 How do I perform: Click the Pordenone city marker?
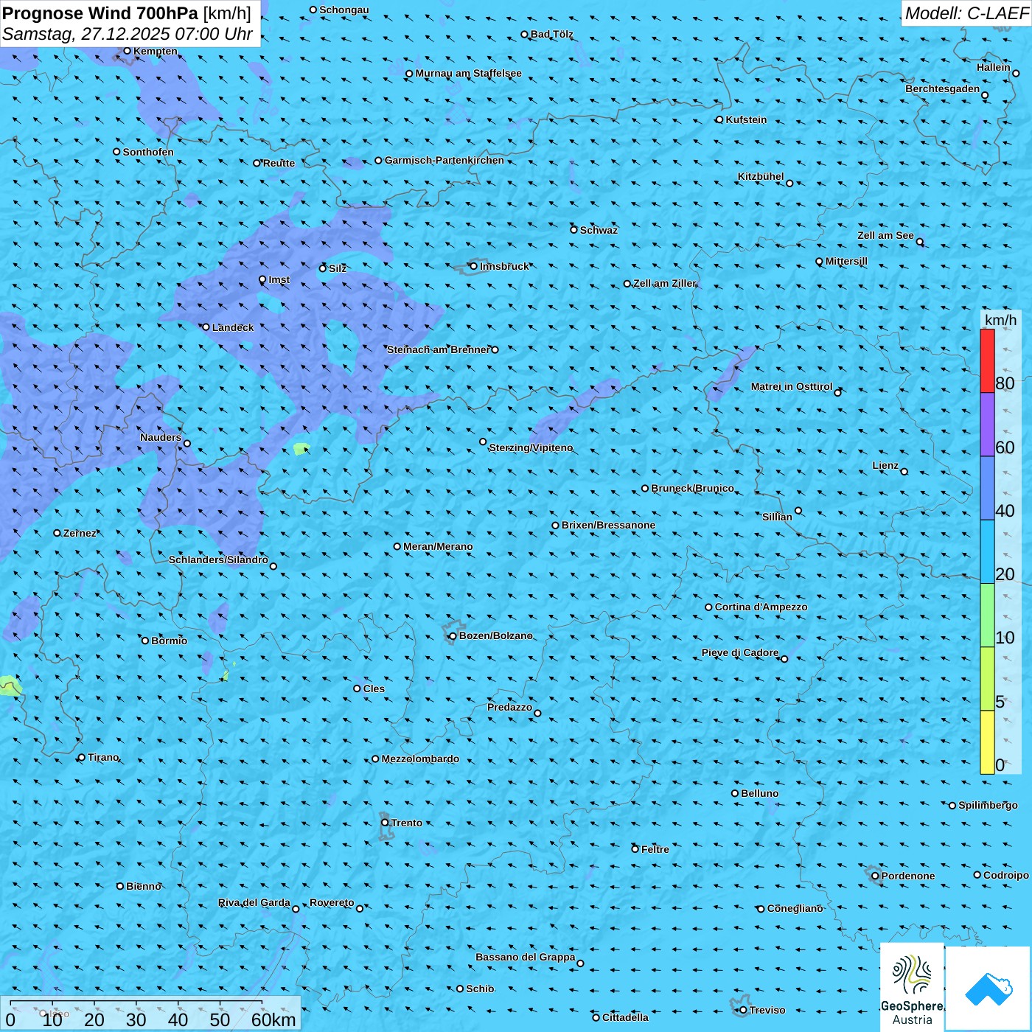[x=875, y=876]
